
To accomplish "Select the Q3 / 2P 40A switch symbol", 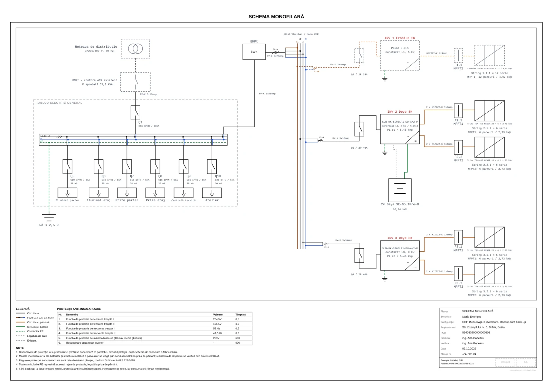I will [x=359, y=129].
